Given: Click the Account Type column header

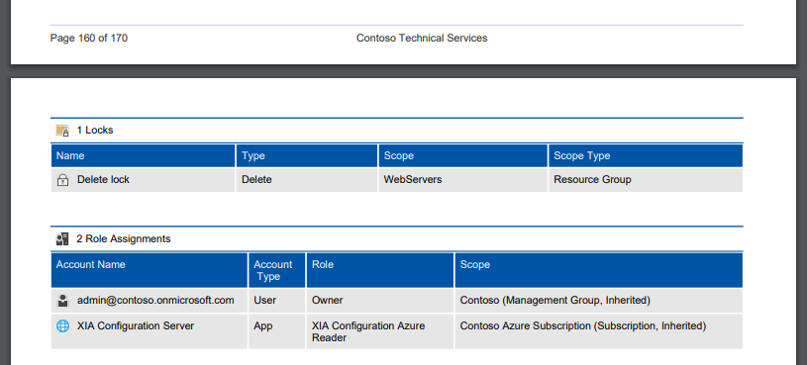Looking at the screenshot, I should tap(277, 270).
